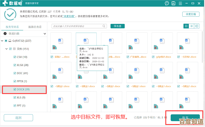The width and height of the screenshot is (205, 127).
Task: Switch to detail preview pane view
Action: [197, 26]
